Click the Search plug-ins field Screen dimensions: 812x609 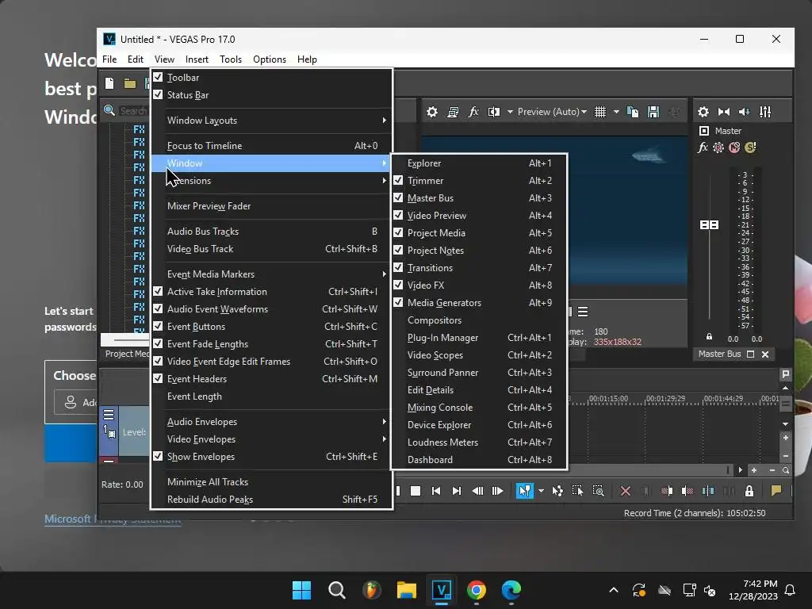(132, 111)
